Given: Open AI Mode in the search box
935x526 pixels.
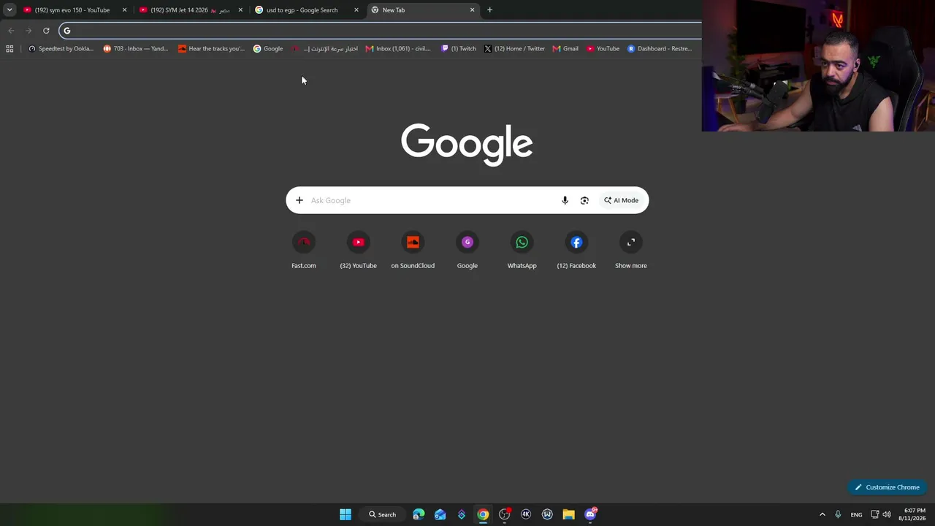Looking at the screenshot, I should (621, 200).
